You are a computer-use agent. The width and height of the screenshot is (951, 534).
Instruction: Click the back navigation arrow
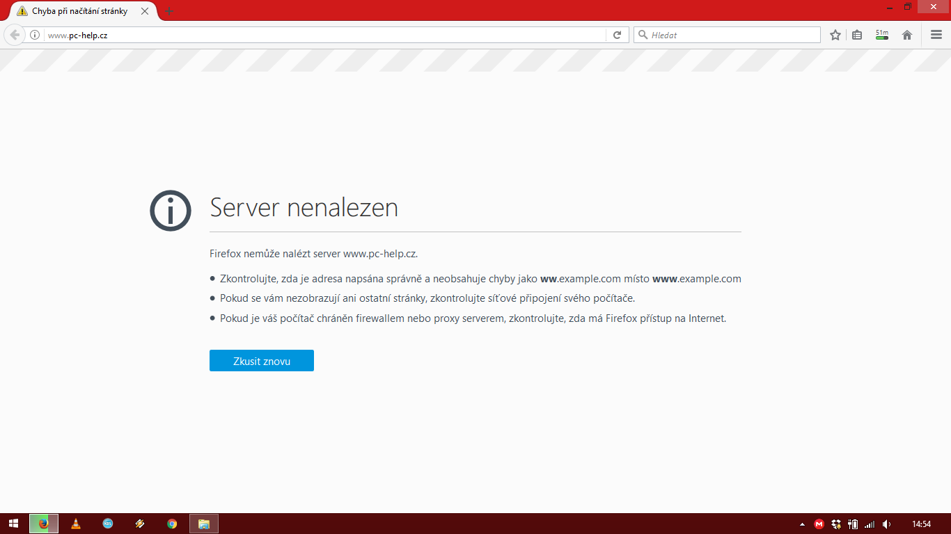click(15, 35)
